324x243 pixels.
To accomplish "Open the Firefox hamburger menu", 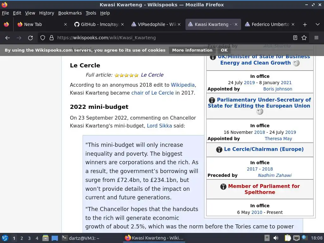I will [316, 38].
